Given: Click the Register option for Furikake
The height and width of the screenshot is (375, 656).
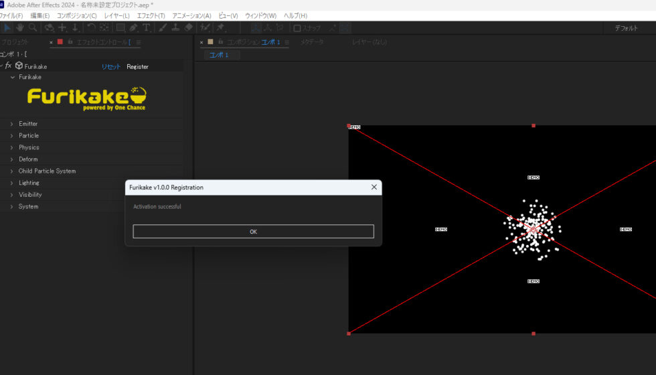Looking at the screenshot, I should click(137, 66).
